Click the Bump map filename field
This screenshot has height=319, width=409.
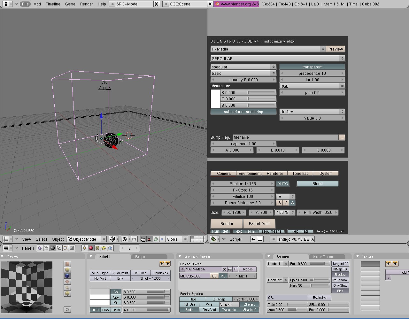click(286, 137)
